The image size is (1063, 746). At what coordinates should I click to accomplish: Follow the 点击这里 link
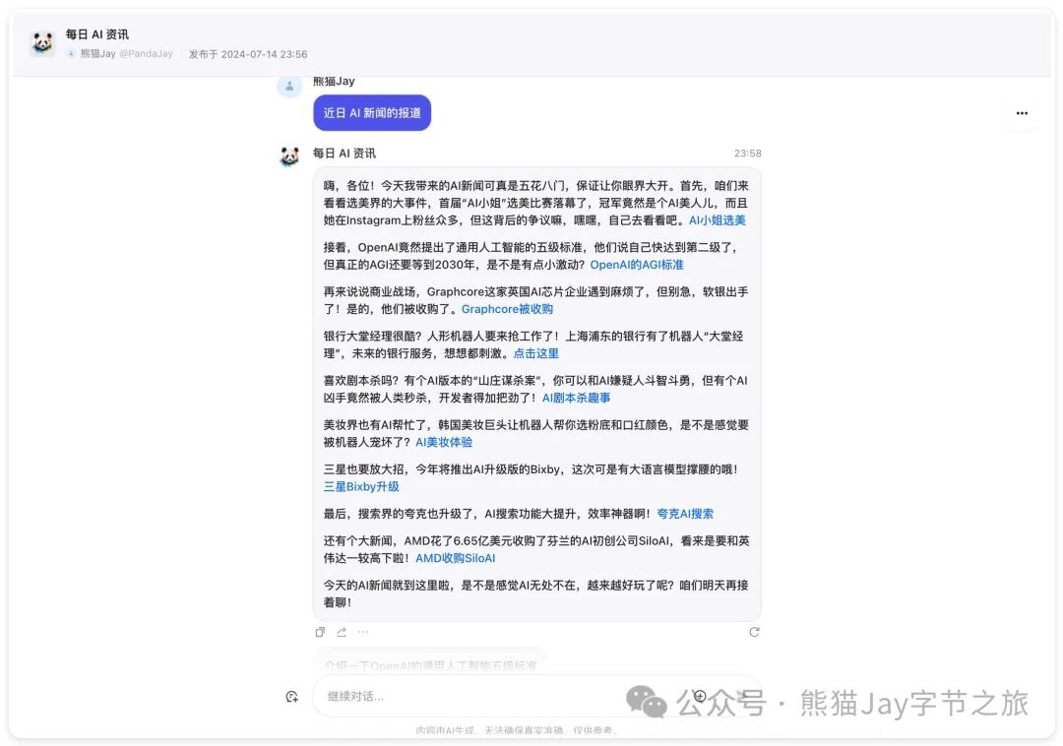[x=536, y=353]
